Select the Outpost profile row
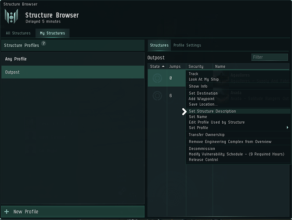The image size is (292, 220). tap(73, 72)
